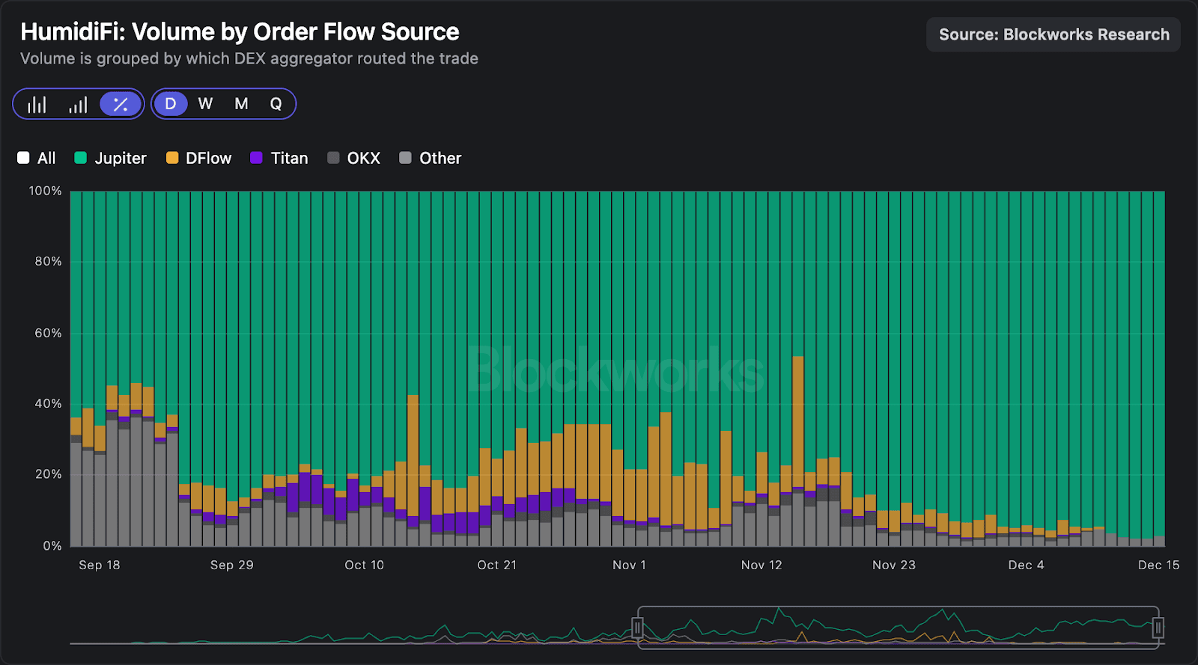1198x665 pixels.
Task: Click the Source: Blockworks Research badge
Action: click(1053, 34)
